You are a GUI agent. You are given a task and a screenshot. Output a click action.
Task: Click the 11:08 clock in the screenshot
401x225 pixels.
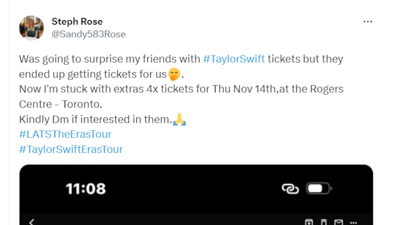(86, 188)
